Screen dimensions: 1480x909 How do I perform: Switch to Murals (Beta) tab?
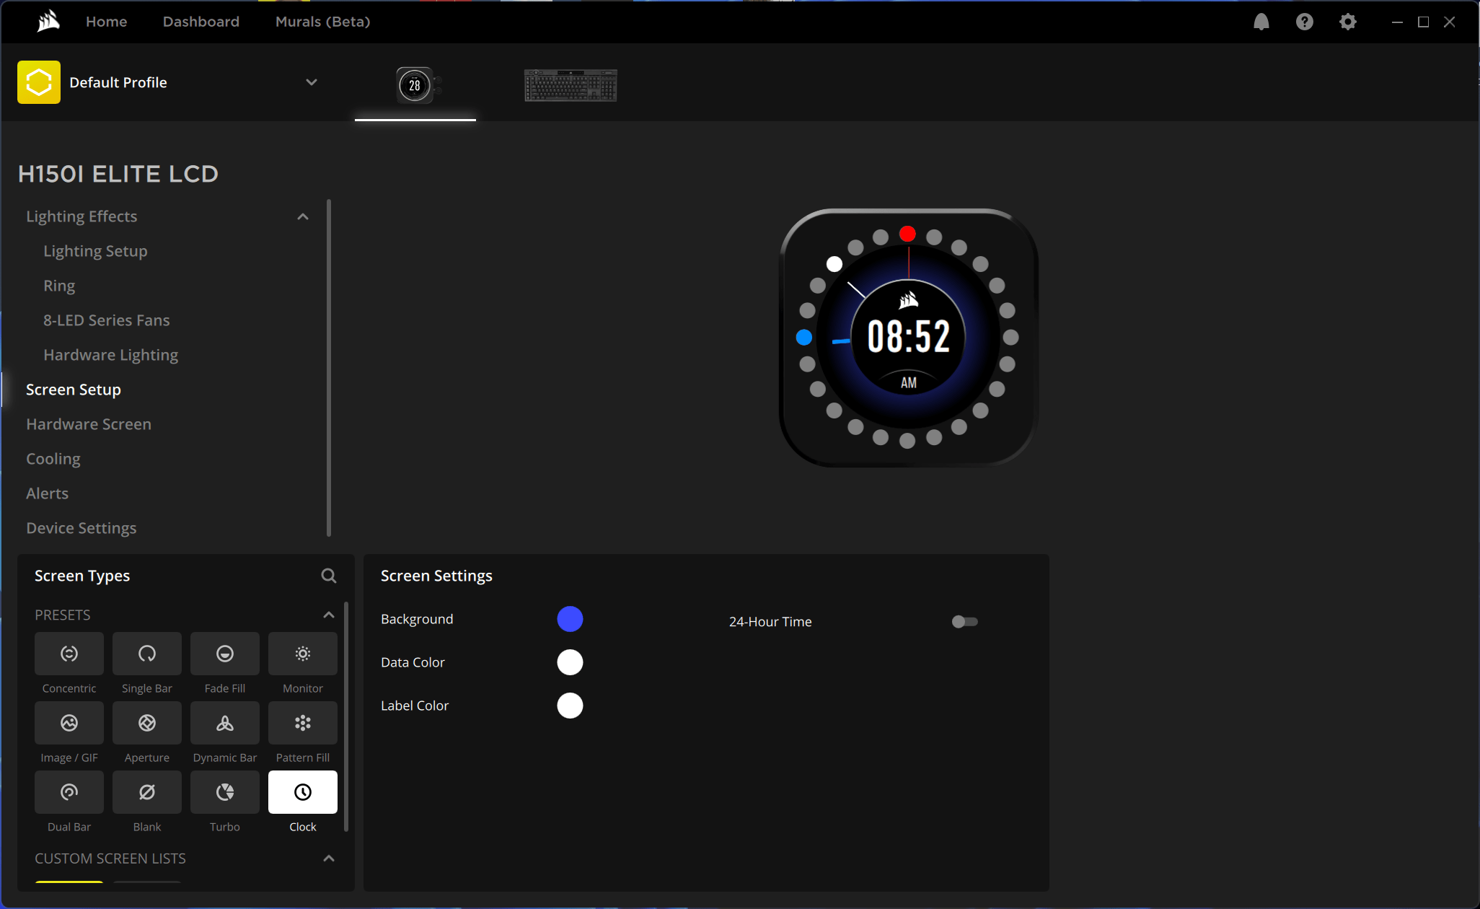click(x=322, y=22)
